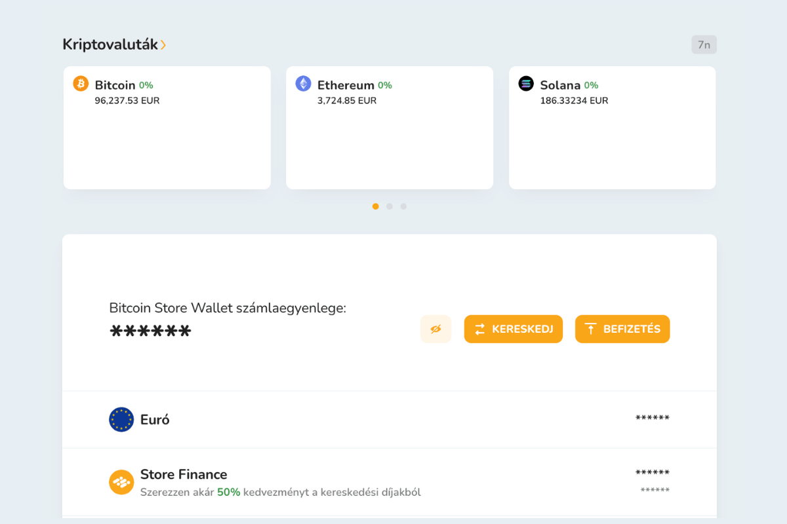Click the Solana logo icon
The image size is (787, 524).
pyautogui.click(x=525, y=84)
